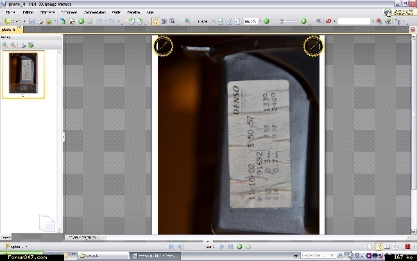Open the Edition menu
Viewport: 417px width, 261px height.
(28, 12)
